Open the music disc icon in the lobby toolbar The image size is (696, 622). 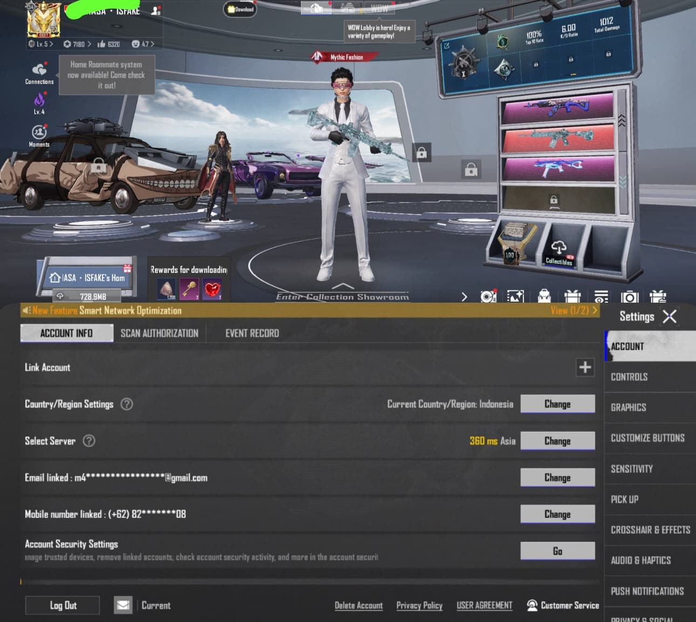[x=488, y=297]
